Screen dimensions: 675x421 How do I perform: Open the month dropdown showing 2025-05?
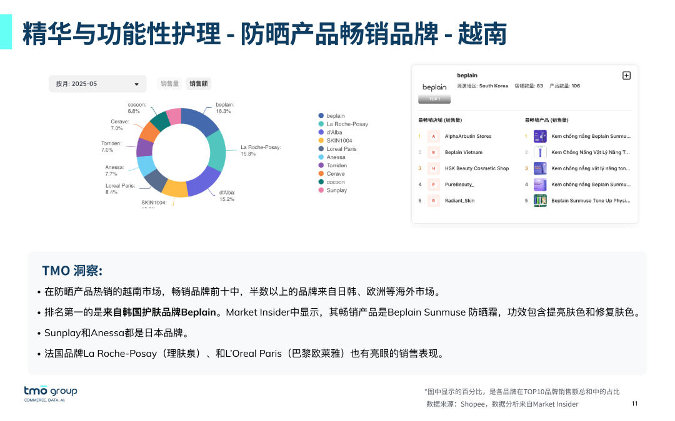click(97, 84)
